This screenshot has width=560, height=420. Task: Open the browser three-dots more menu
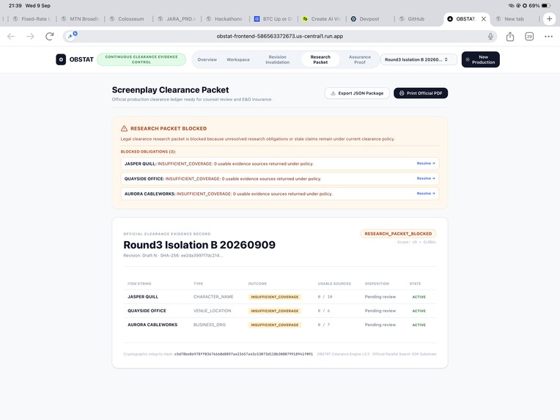[x=548, y=36]
